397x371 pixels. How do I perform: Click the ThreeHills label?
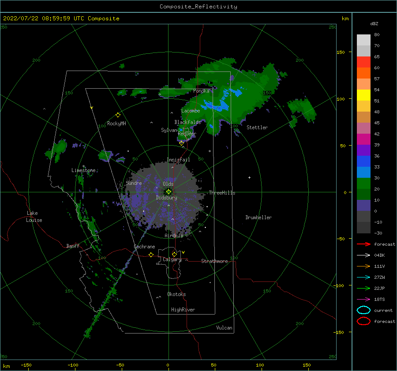click(x=222, y=193)
